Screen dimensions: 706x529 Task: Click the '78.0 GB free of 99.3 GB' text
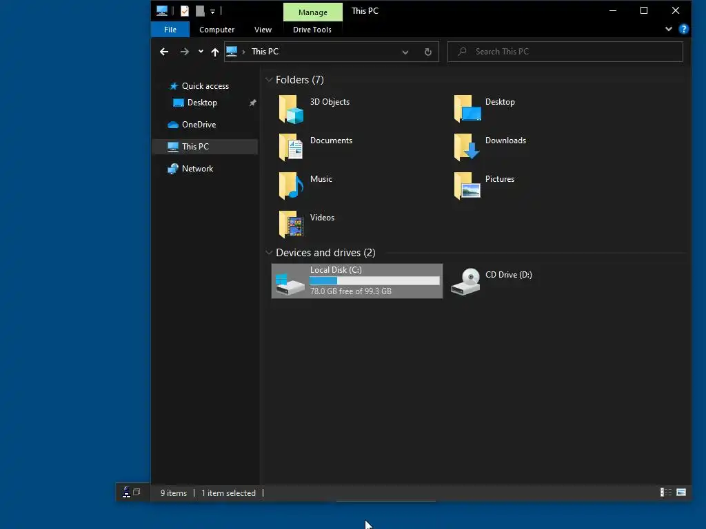point(351,291)
